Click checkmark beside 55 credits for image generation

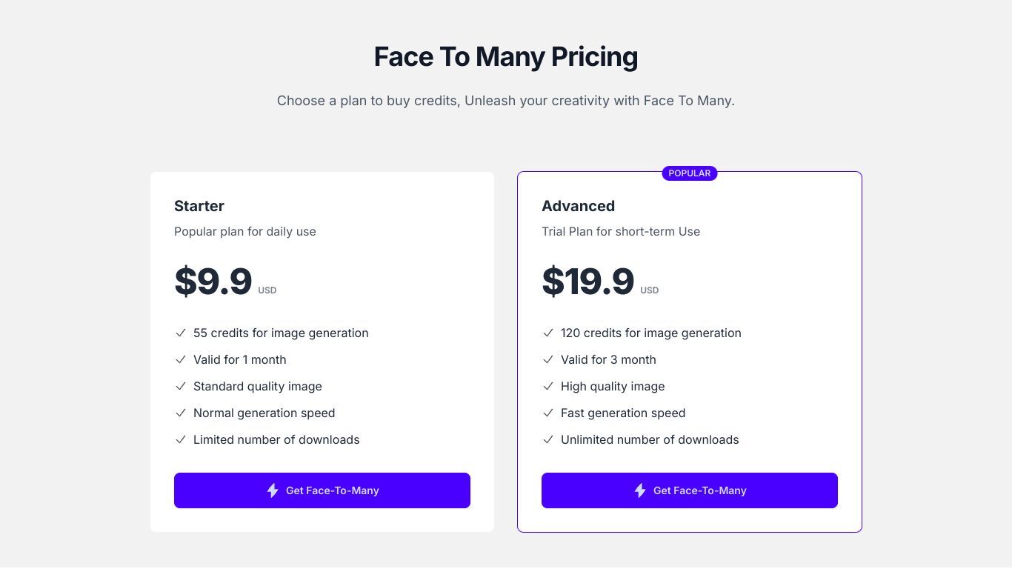point(180,333)
